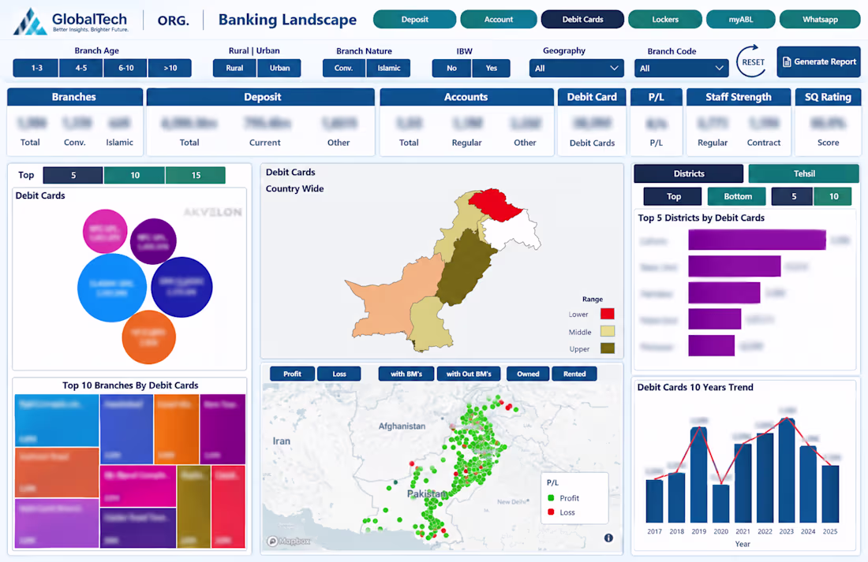Click the red Lower range swatch
The width and height of the screenshot is (868, 562).
click(608, 314)
